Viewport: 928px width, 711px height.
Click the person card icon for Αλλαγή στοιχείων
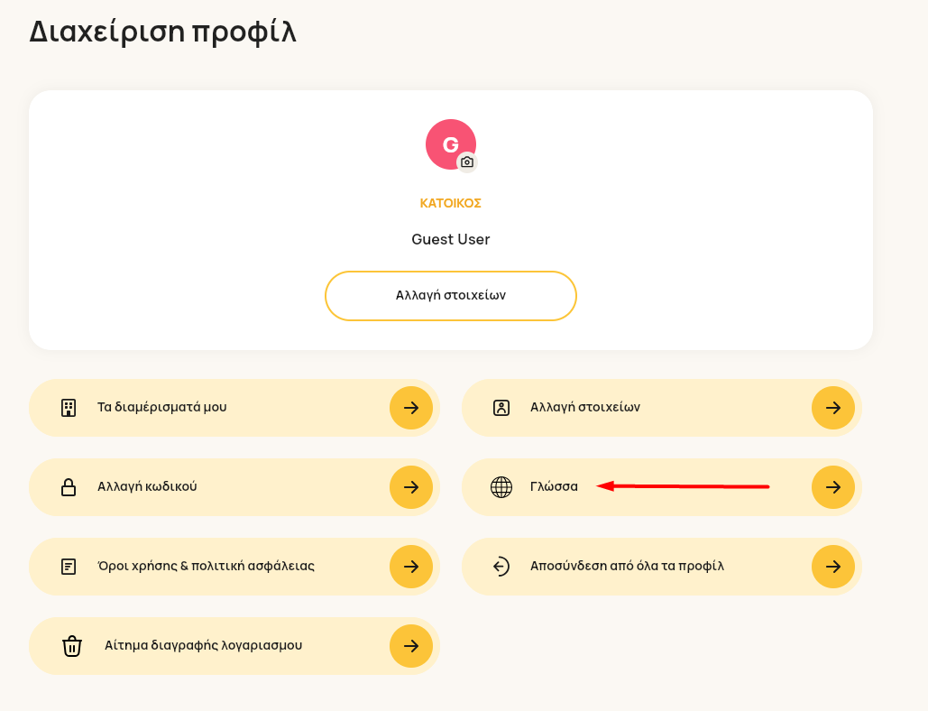click(x=501, y=408)
